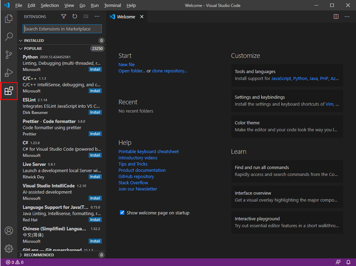Open Product documentation link

[x=142, y=170]
